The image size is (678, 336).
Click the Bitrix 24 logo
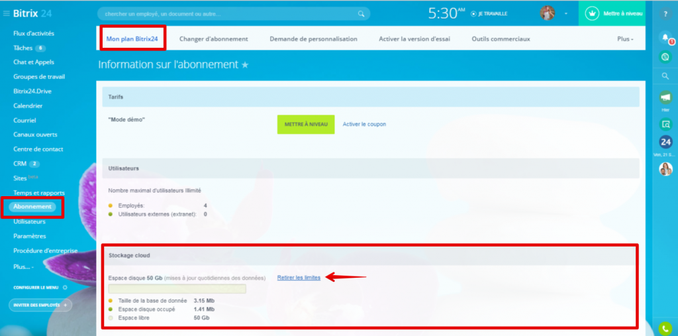tap(32, 13)
